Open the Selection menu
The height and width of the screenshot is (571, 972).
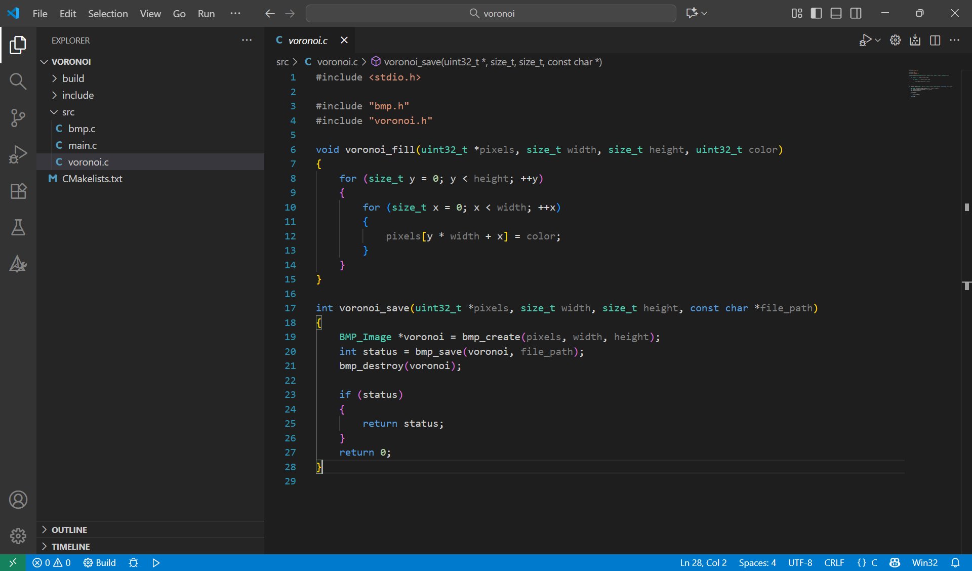108,14
